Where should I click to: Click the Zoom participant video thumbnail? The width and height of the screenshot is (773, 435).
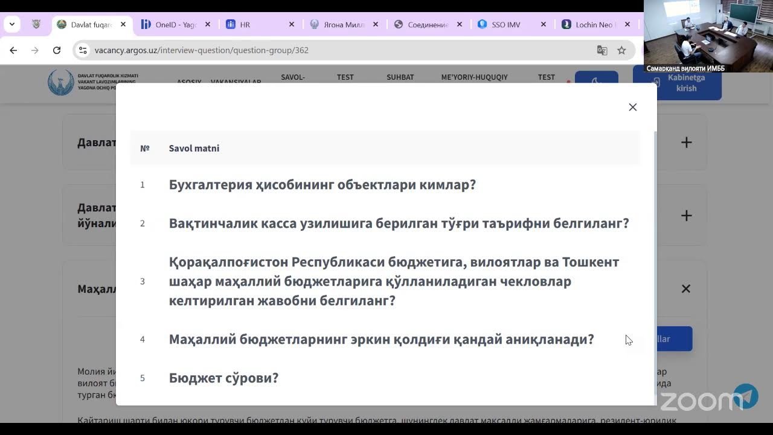(x=708, y=36)
